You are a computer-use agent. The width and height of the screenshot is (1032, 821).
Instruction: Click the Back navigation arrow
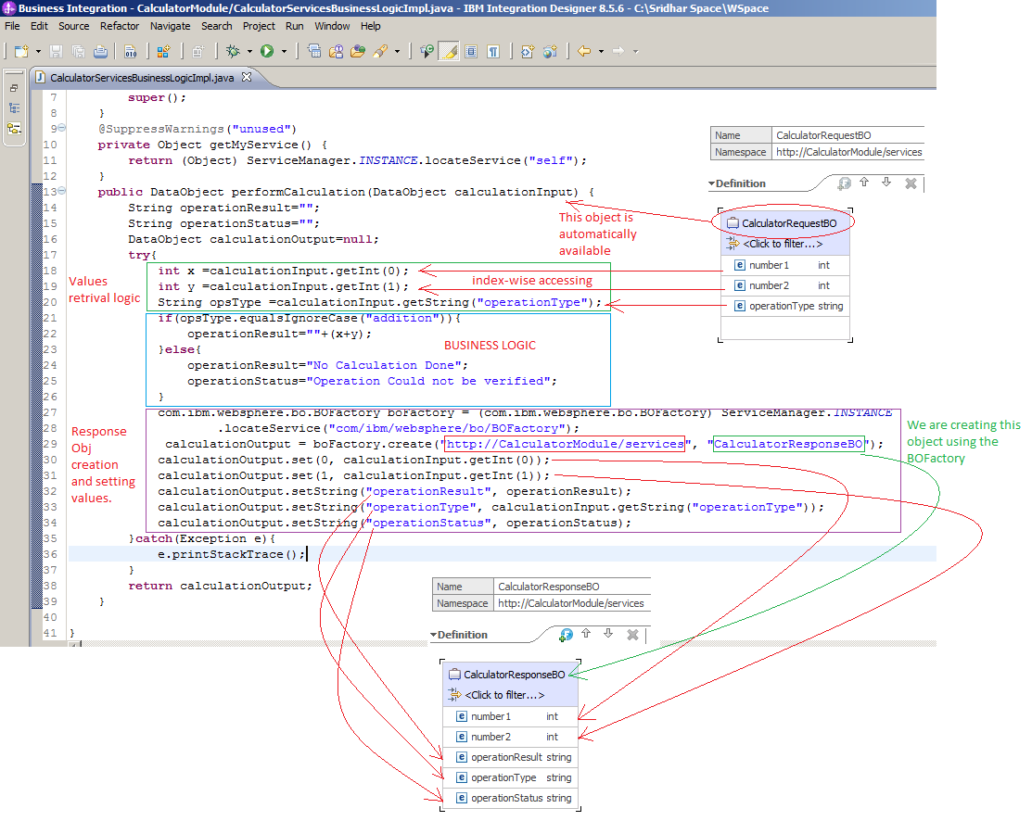click(x=584, y=51)
